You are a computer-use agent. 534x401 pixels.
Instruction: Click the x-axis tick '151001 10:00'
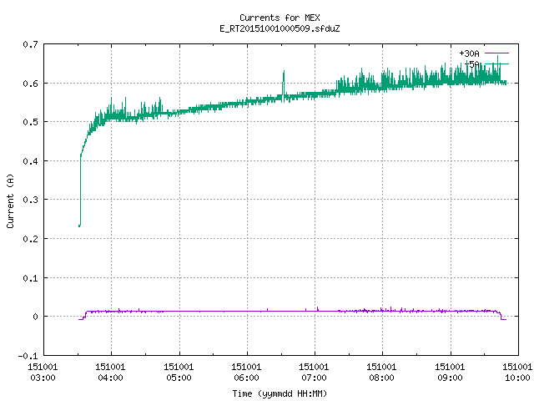(517, 373)
